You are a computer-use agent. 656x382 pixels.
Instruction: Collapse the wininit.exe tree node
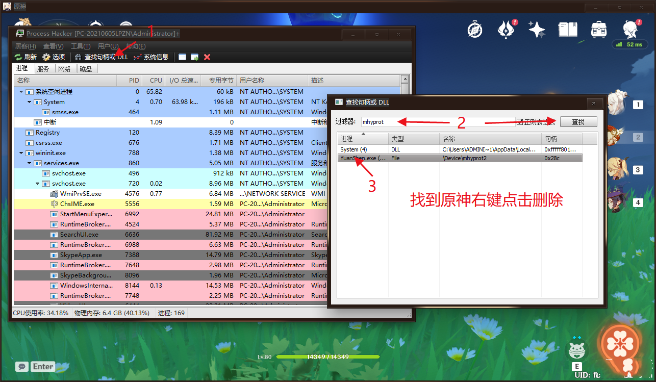click(x=21, y=153)
